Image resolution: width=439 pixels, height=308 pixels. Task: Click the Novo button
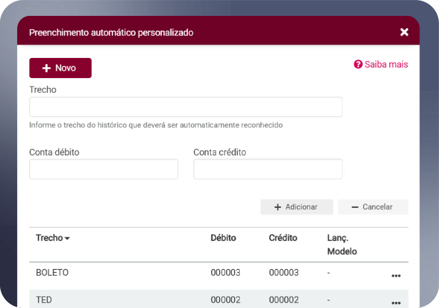tap(60, 68)
